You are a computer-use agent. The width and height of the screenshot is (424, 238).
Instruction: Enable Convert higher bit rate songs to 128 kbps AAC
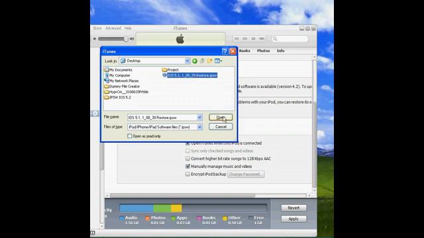187,159
